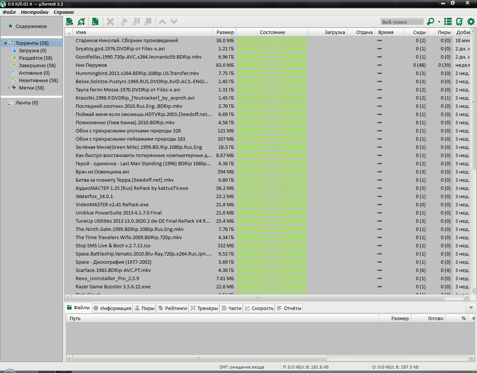Click the RSS Ленты feed icon
The height and width of the screenshot is (373, 477).
[x=11, y=103]
